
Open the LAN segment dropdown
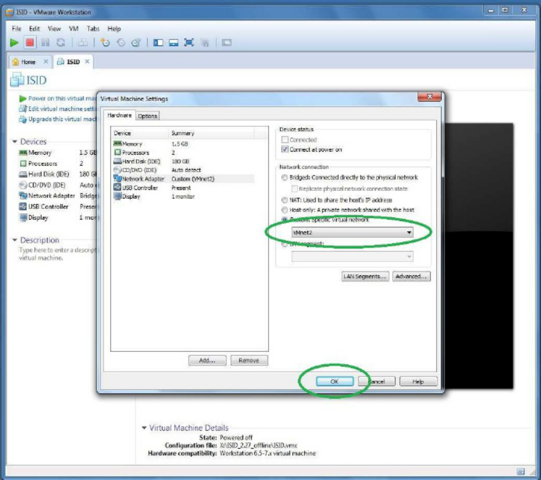point(352,256)
